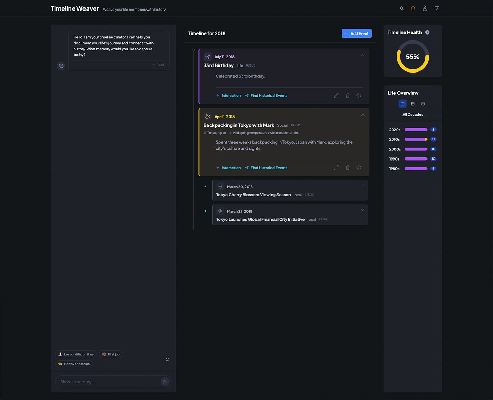Viewport: 493px width, 400px height.
Task: Open the search tool
Action: click(402, 8)
